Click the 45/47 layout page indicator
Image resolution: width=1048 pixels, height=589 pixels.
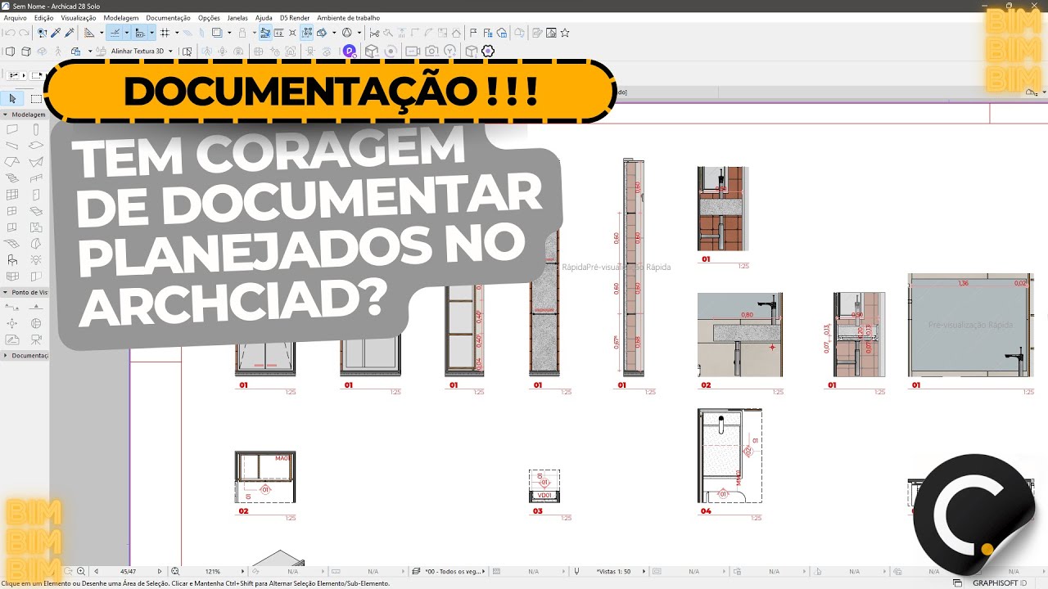[128, 571]
